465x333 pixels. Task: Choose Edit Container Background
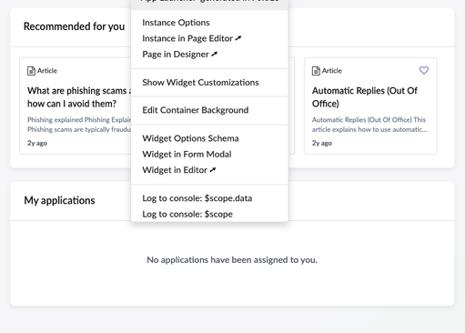(196, 110)
